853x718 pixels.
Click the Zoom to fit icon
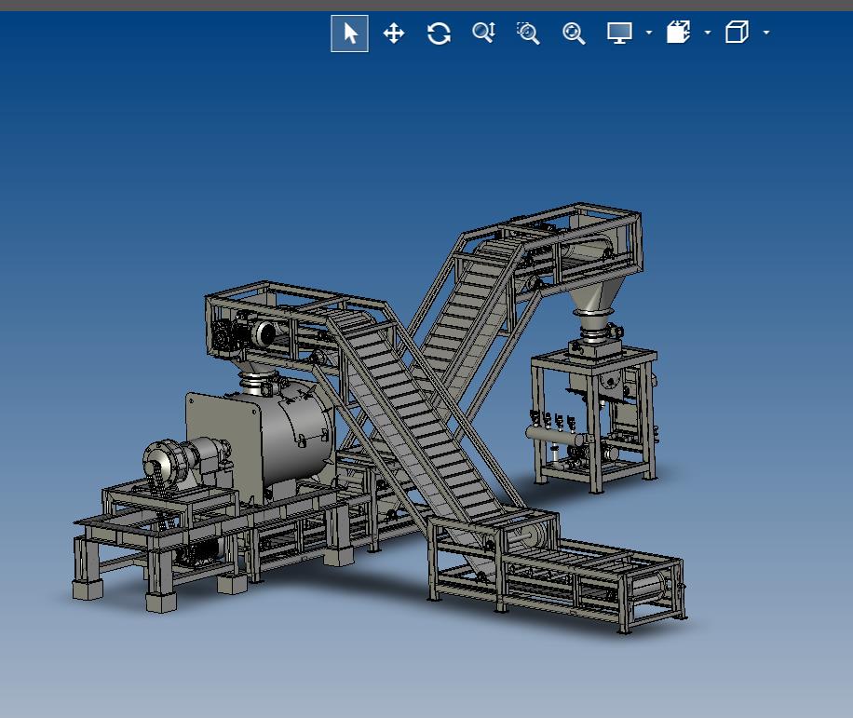point(574,34)
